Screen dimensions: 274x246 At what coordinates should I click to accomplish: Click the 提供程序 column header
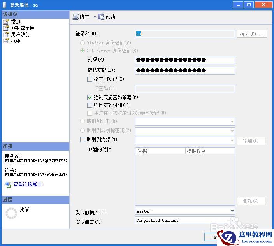[x=210, y=151]
